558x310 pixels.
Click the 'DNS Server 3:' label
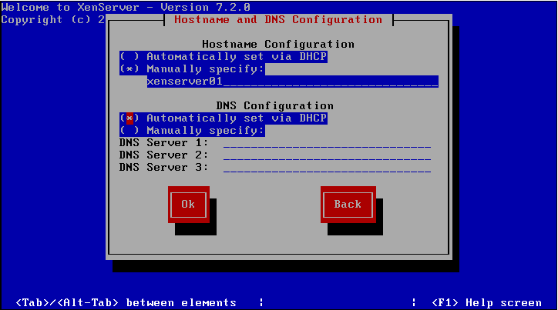(163, 168)
